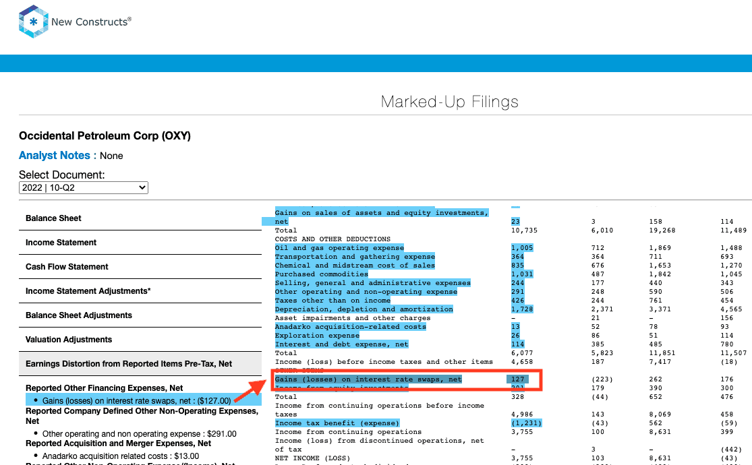Image resolution: width=752 pixels, height=465 pixels.
Task: Click the highlighted value 1,728
Action: pyautogui.click(x=522, y=309)
